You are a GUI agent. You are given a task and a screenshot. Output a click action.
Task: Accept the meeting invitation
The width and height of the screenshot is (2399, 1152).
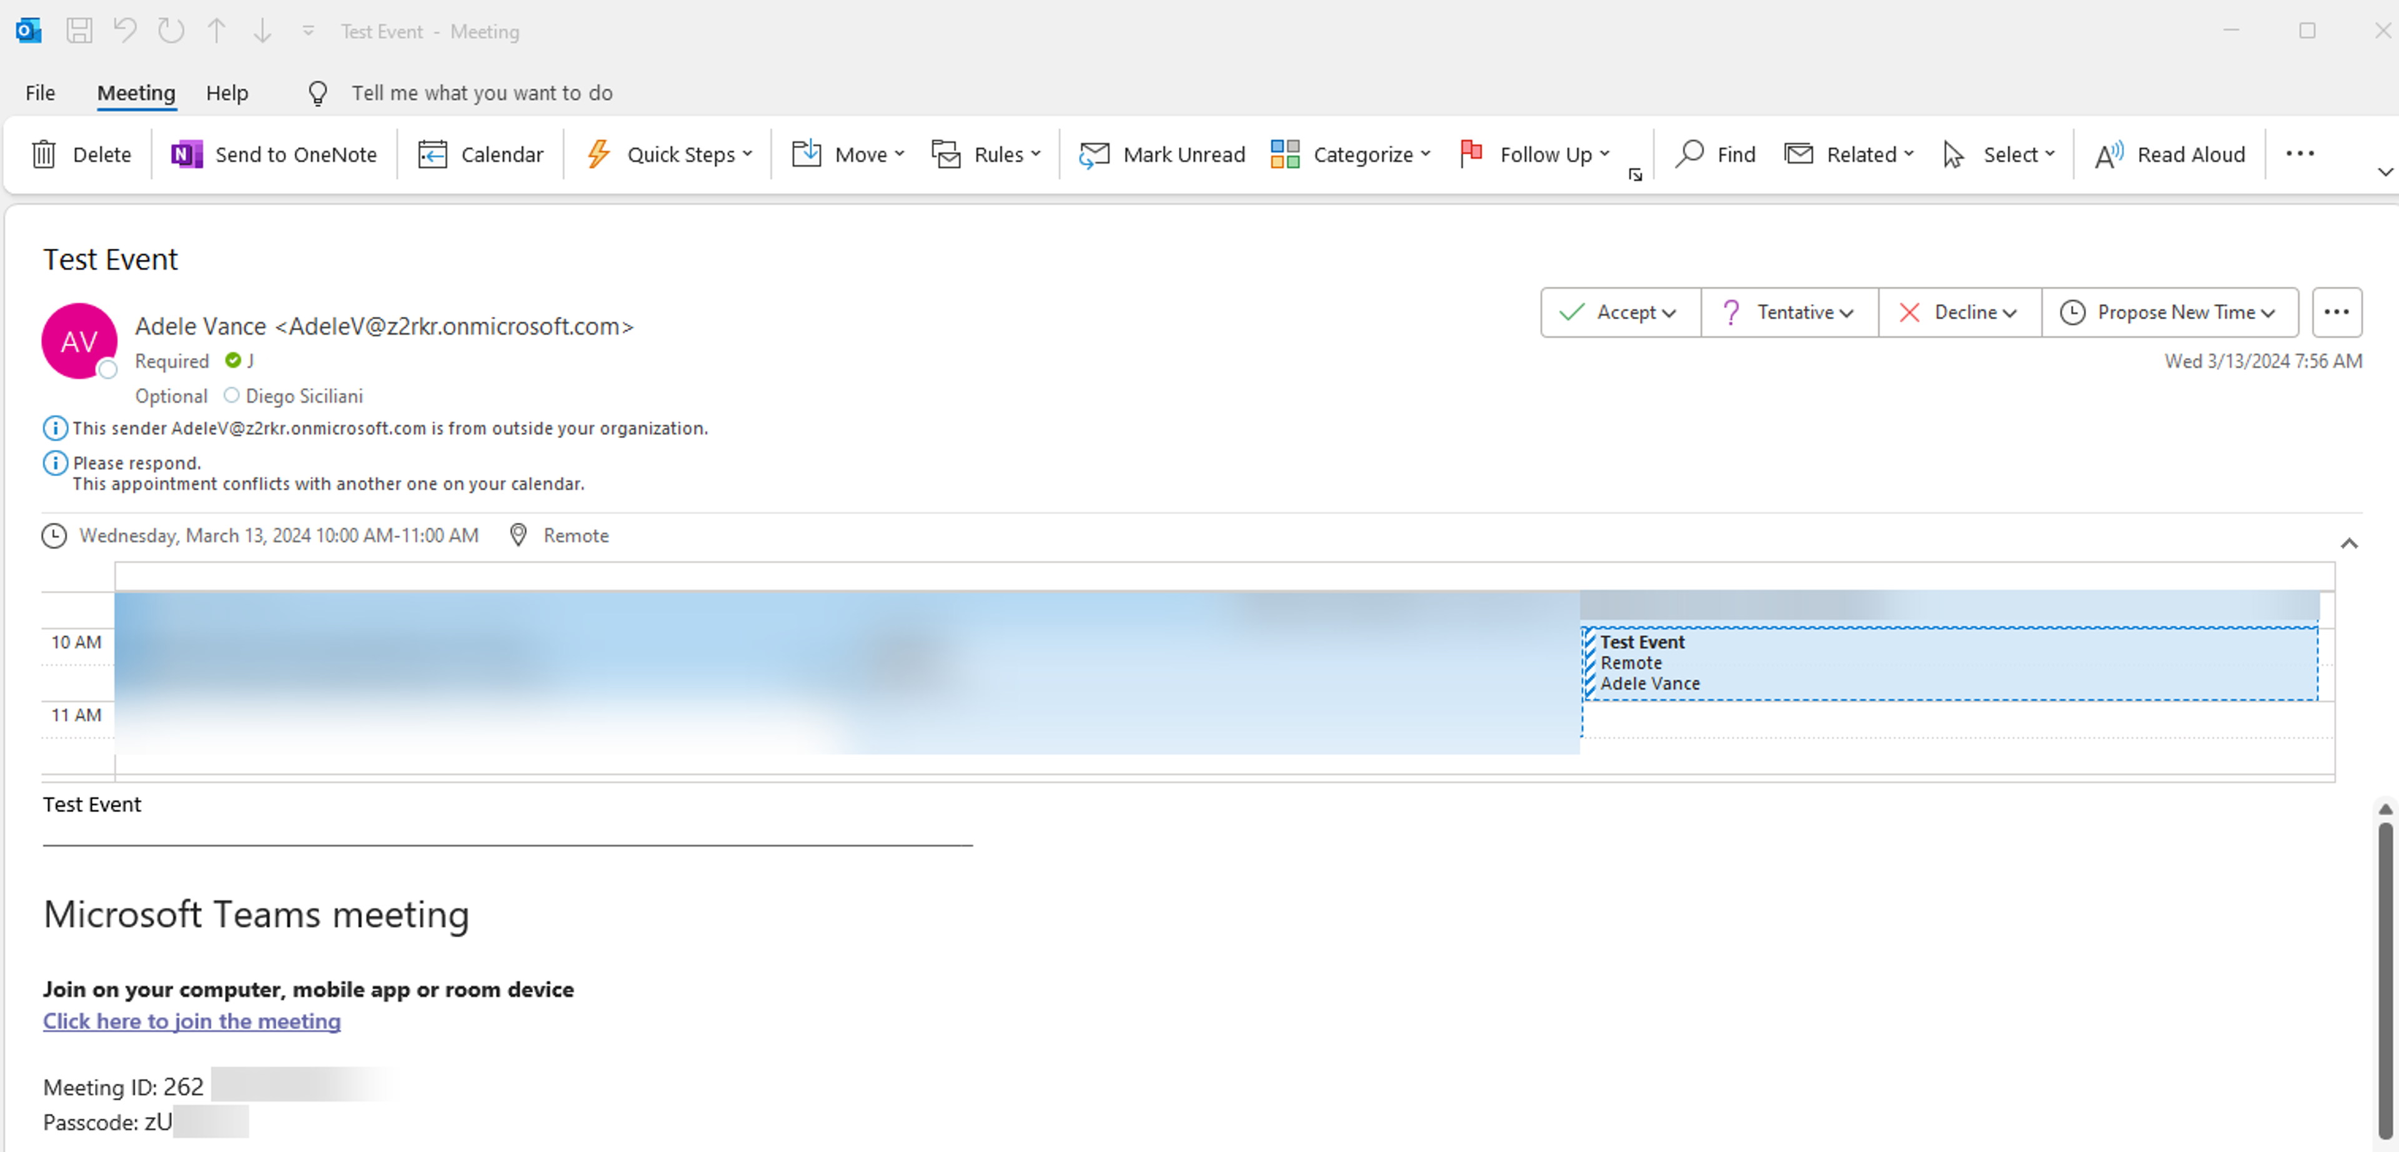(1619, 312)
